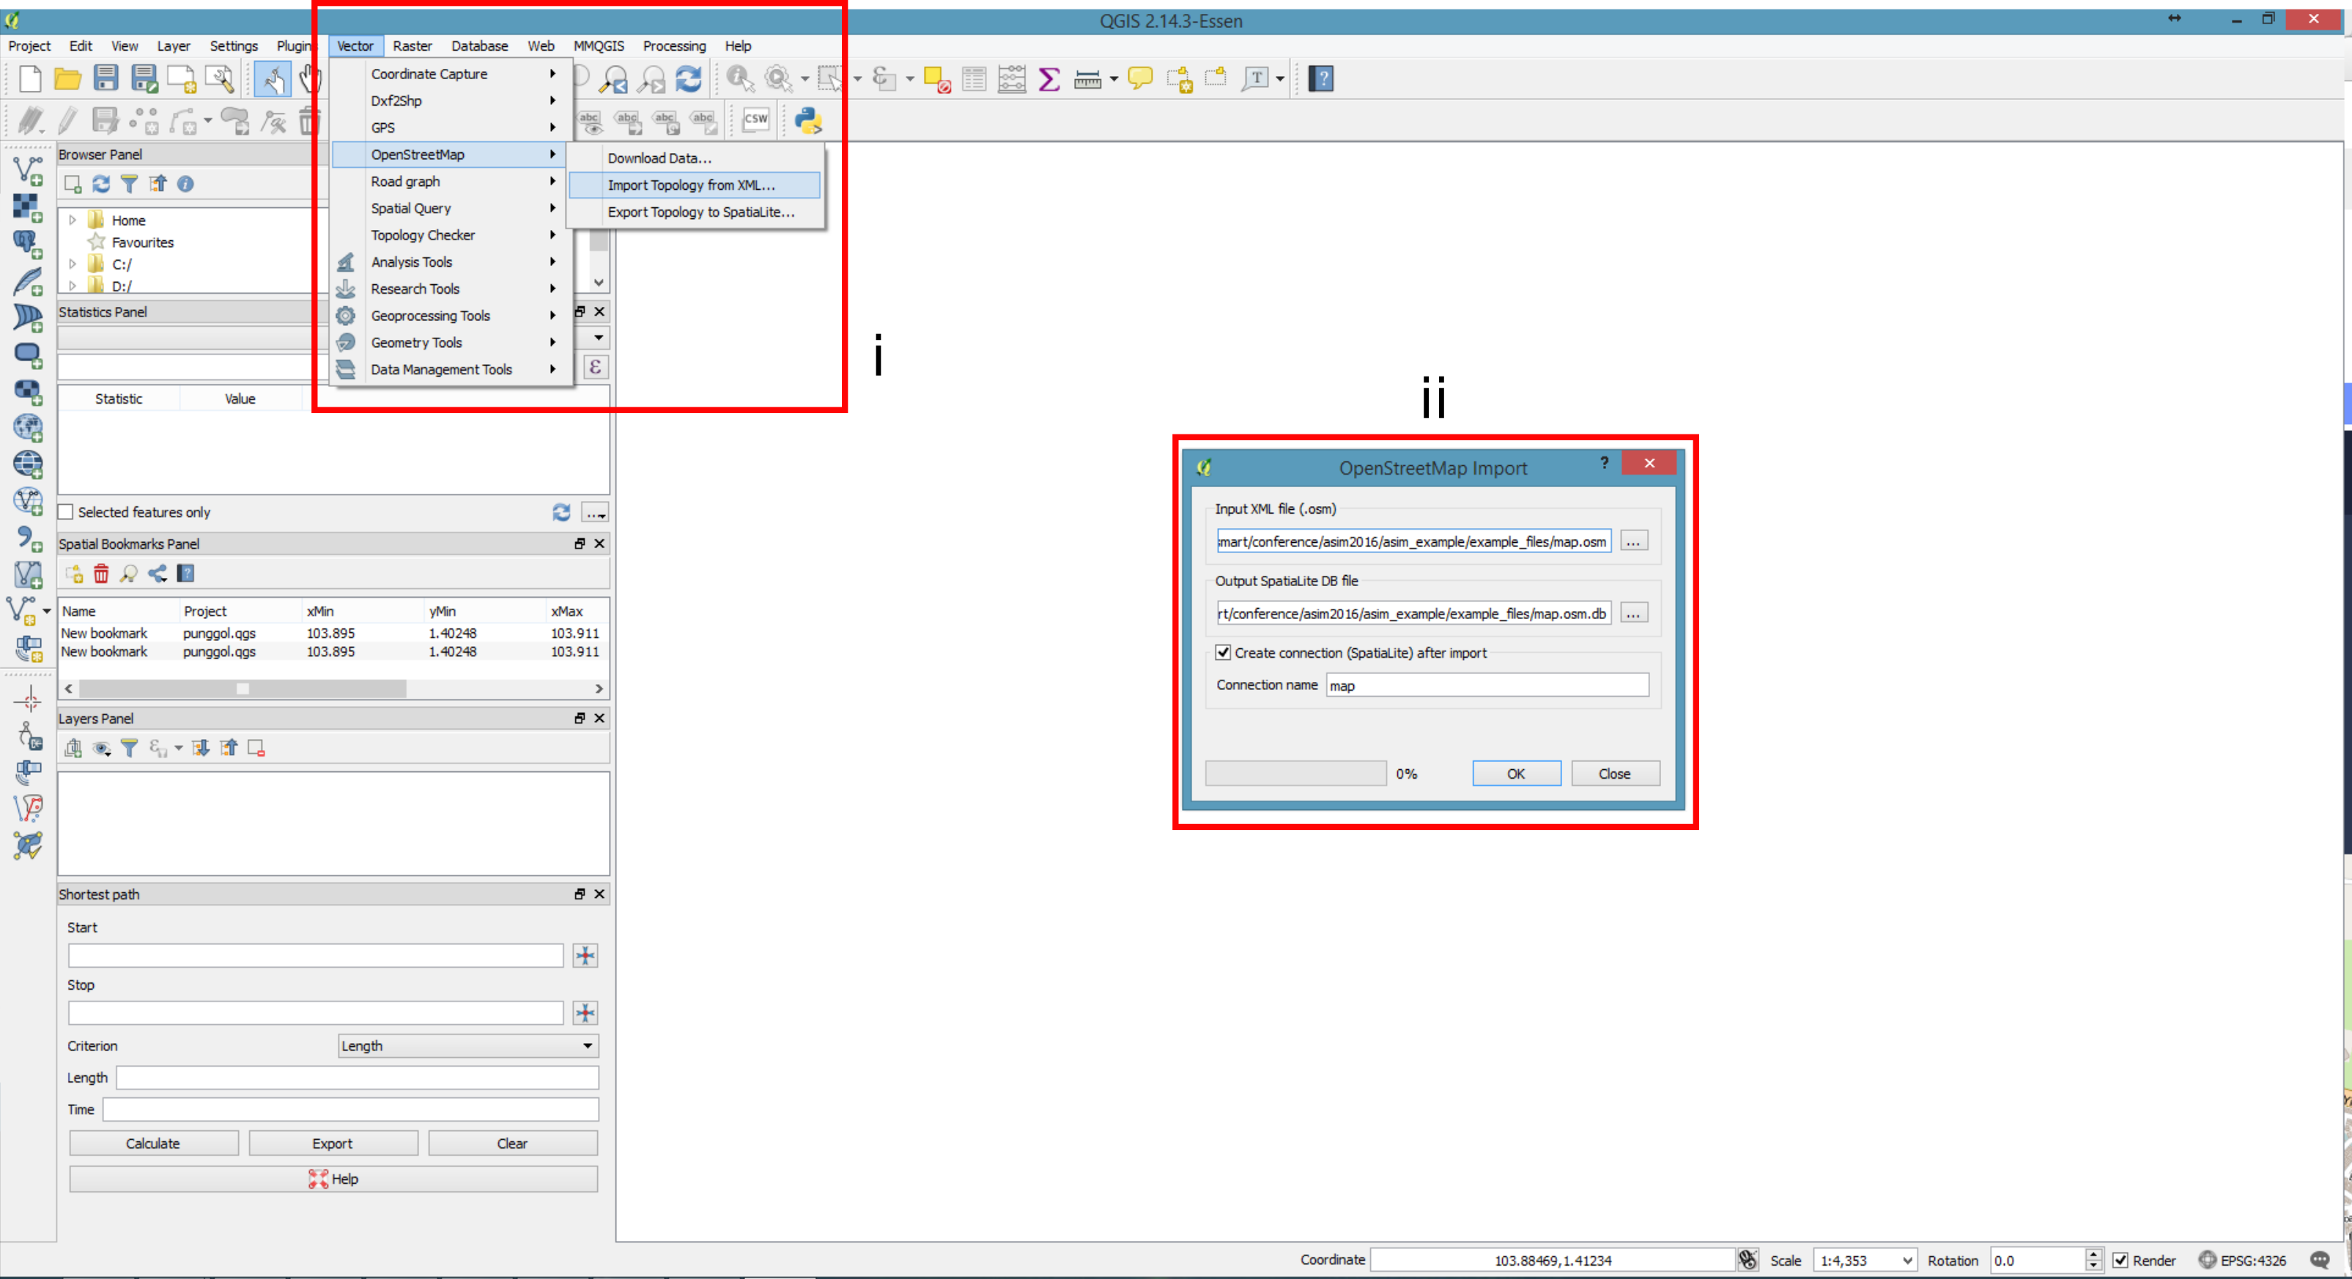Open the Statistics Panel field dropdown arrow

(598, 338)
